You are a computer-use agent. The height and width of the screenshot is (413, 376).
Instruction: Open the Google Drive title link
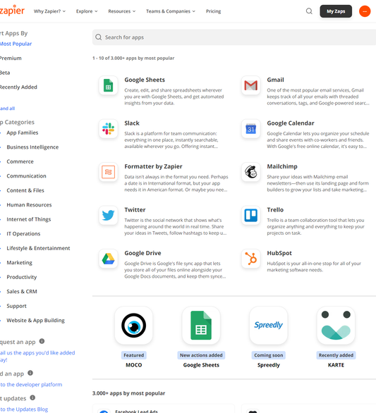coord(142,253)
